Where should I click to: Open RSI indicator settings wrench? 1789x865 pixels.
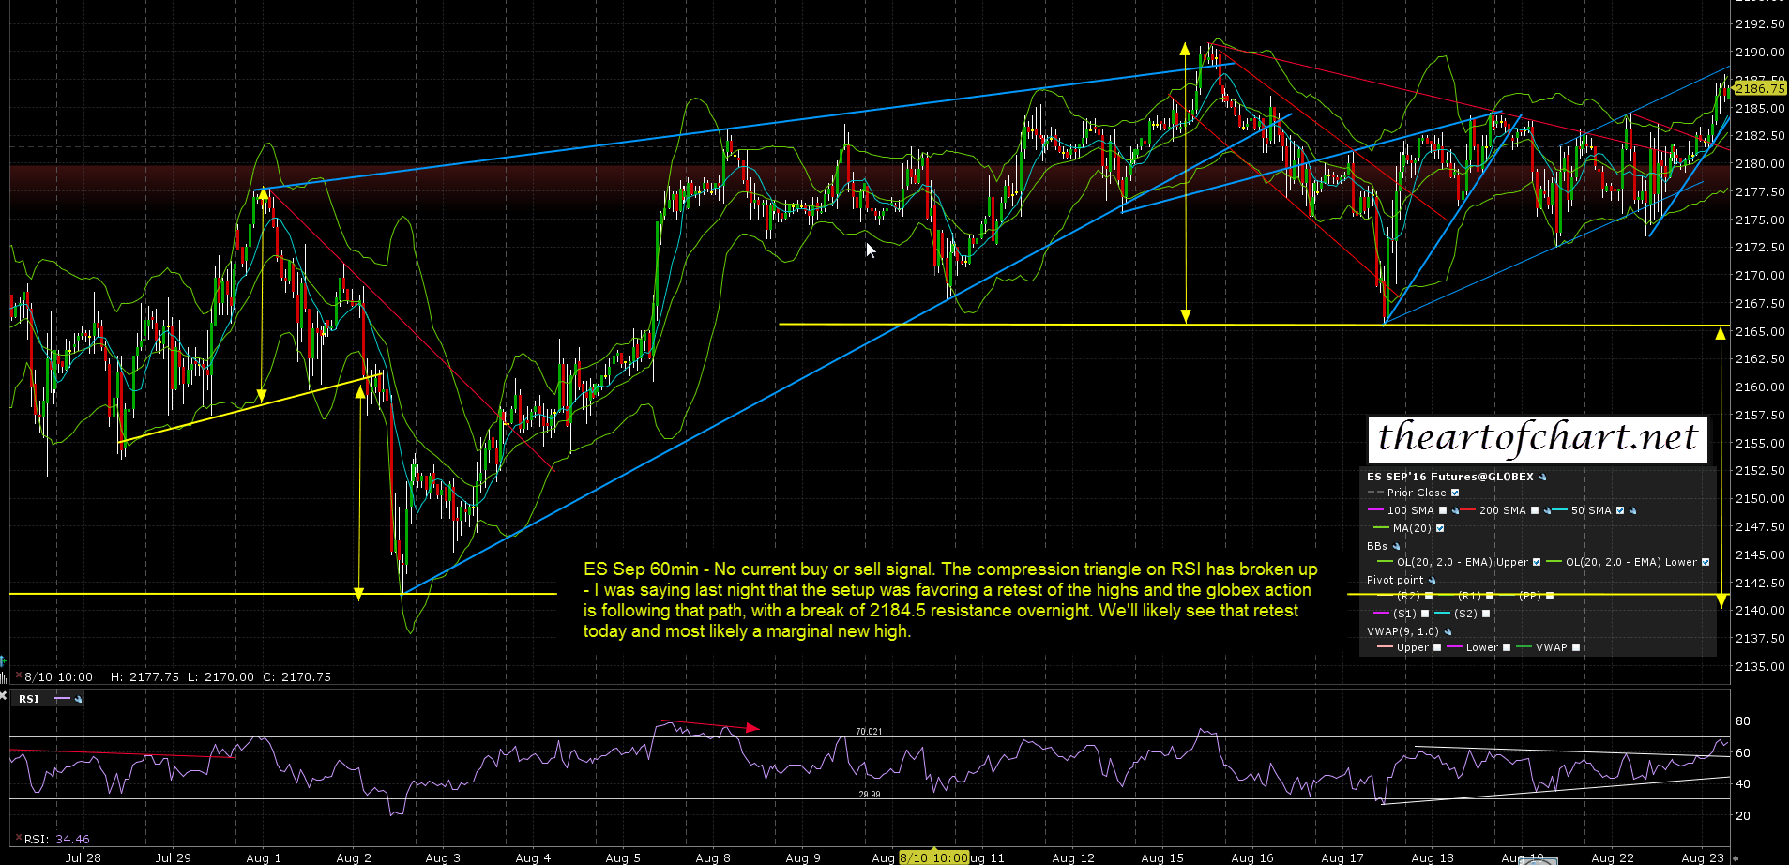coord(78,700)
